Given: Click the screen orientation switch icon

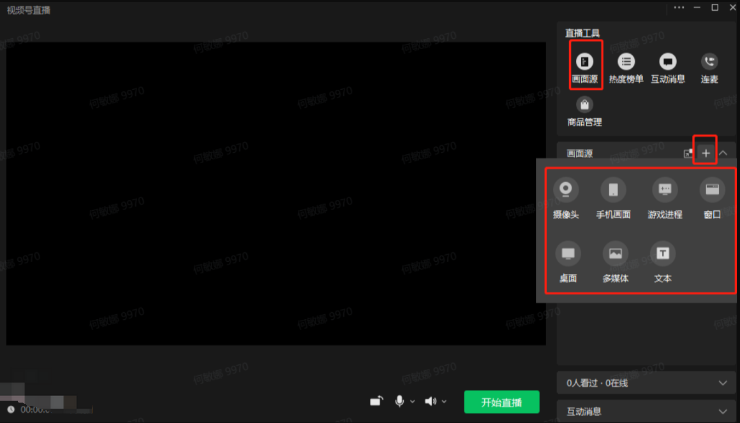Looking at the screenshot, I should pyautogui.click(x=376, y=401).
